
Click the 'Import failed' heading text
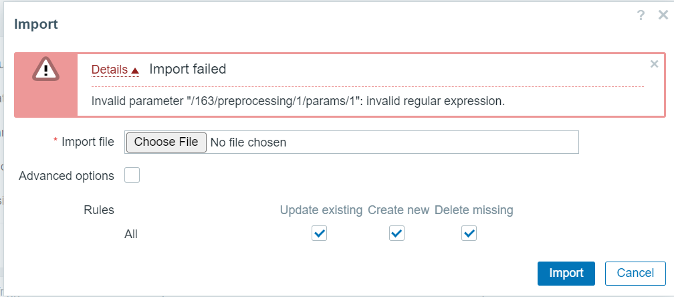pyautogui.click(x=187, y=69)
